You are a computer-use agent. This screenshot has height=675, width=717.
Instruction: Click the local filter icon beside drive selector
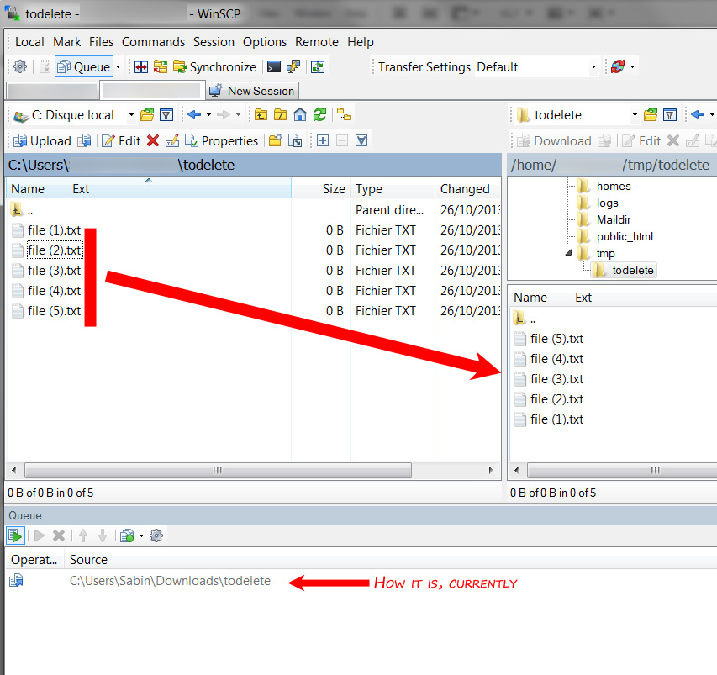point(166,115)
